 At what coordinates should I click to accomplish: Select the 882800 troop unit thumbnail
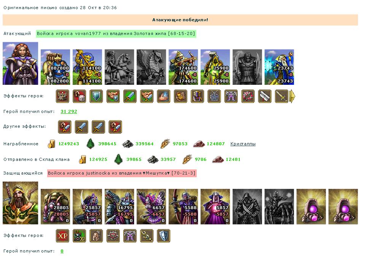(x=55, y=67)
